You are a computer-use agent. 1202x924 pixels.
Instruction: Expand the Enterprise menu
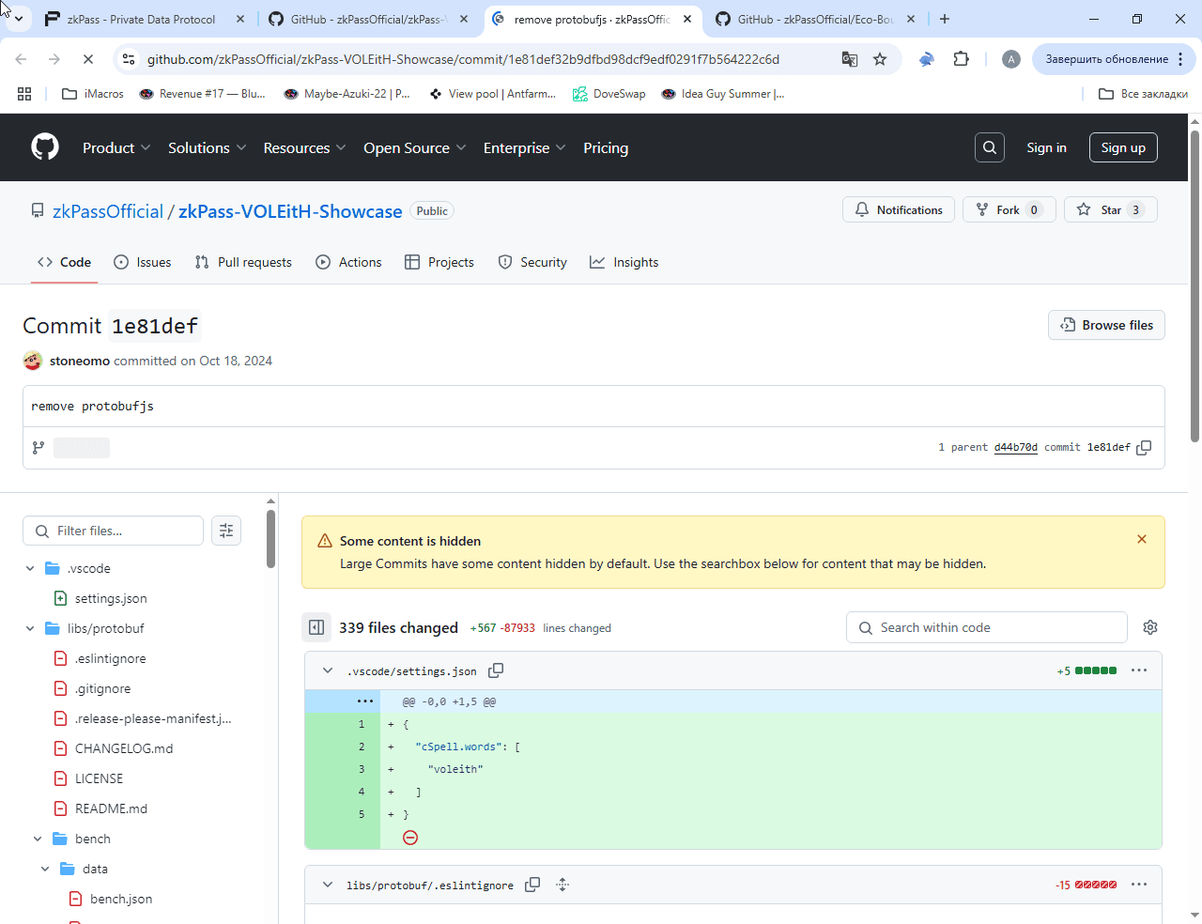(x=525, y=147)
